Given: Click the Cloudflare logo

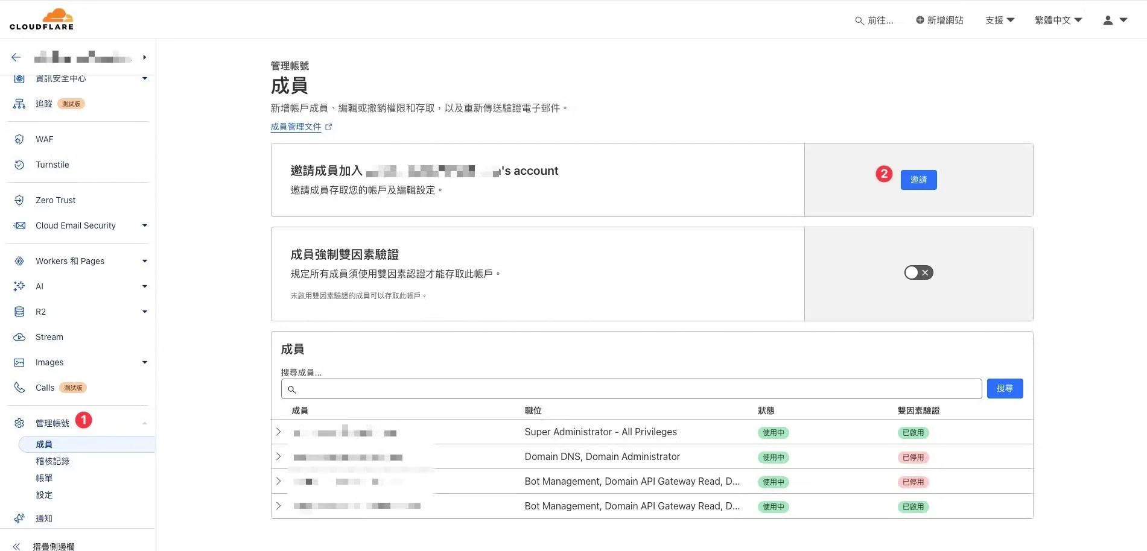Looking at the screenshot, I should tap(42, 19).
